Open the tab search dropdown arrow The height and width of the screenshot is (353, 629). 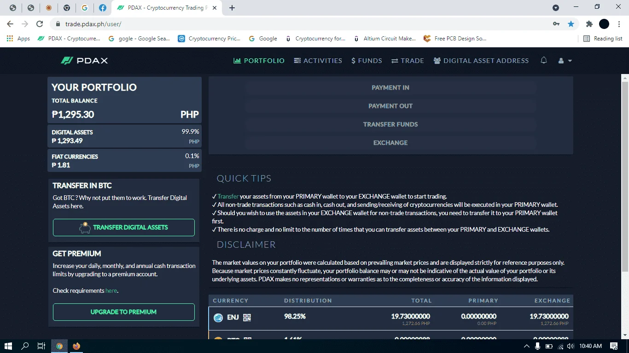[556, 8]
